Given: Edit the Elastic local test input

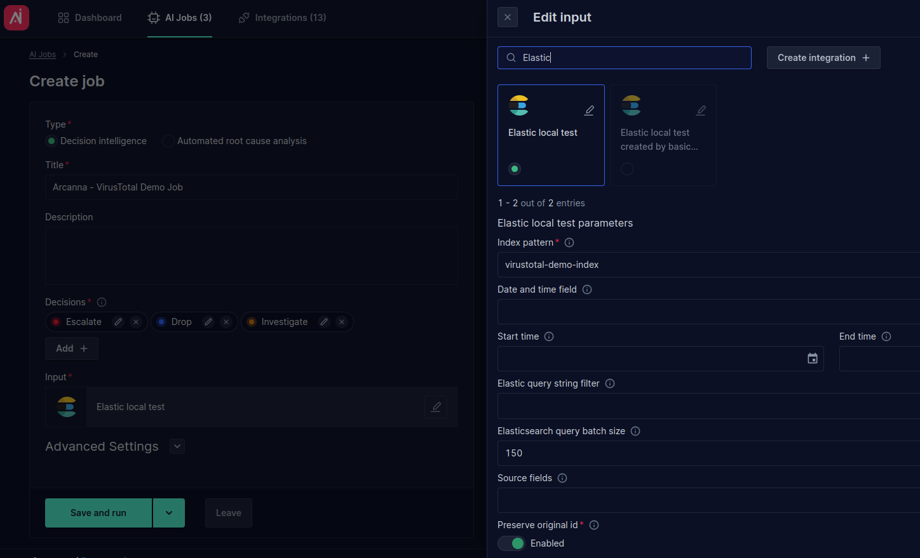Looking at the screenshot, I should (x=436, y=407).
